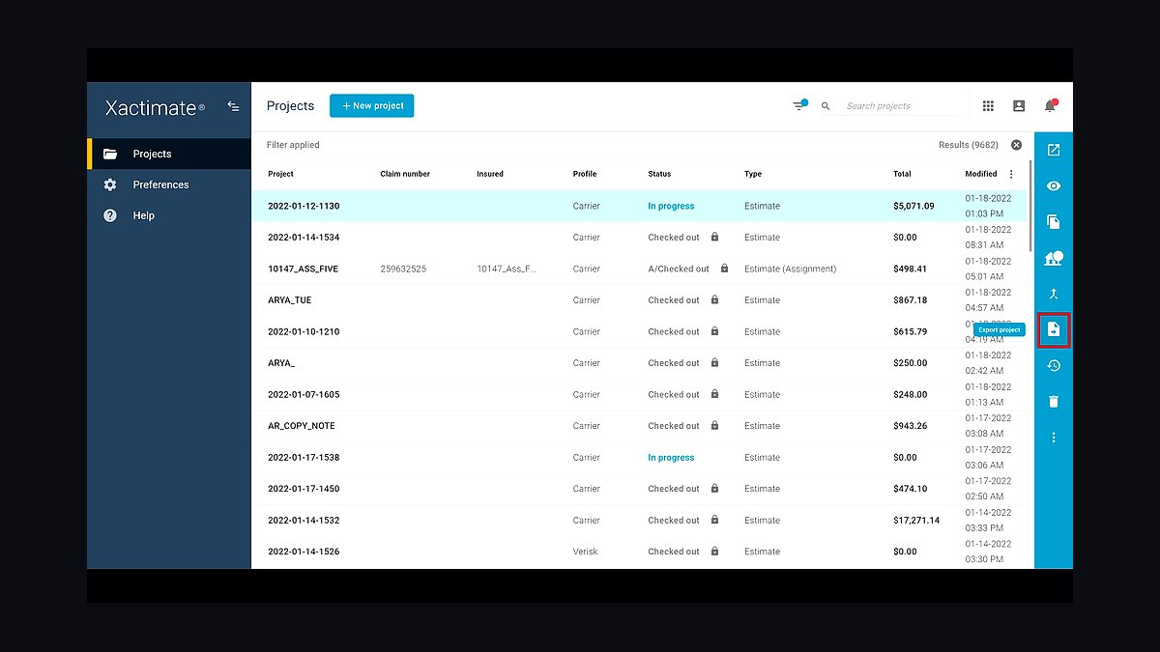Select project 2022-01-07-1605
The height and width of the screenshot is (652, 1160).
tap(304, 394)
